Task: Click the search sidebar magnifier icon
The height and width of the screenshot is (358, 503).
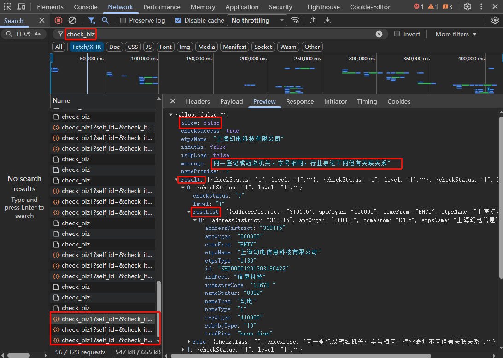Action: pos(9,34)
